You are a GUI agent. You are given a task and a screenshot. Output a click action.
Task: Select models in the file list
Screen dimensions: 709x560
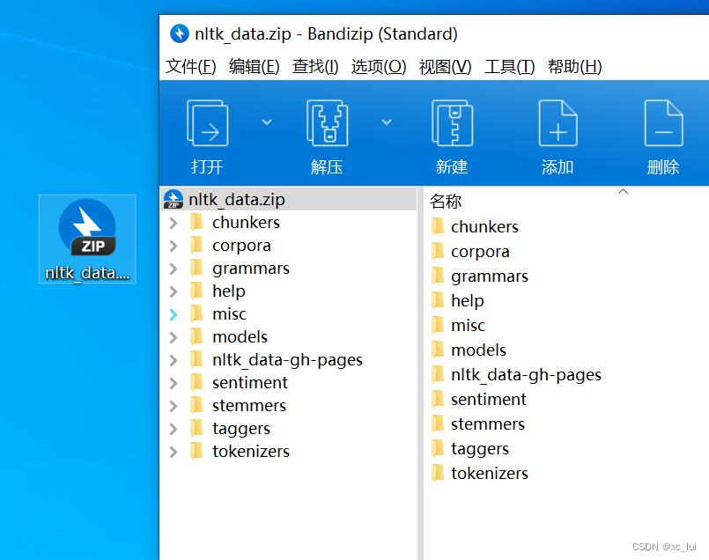469,350
